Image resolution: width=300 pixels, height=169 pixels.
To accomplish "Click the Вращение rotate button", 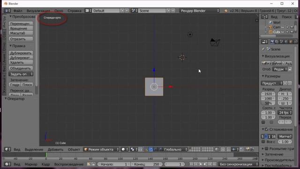I will pyautogui.click(x=21, y=28).
